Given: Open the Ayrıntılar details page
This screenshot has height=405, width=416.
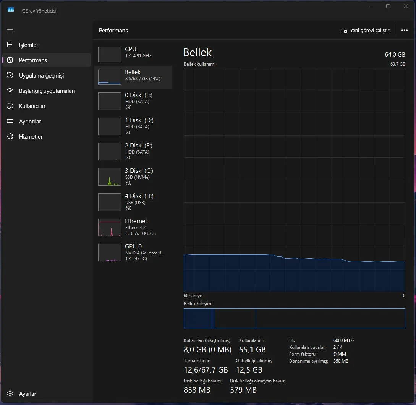Looking at the screenshot, I should point(30,122).
